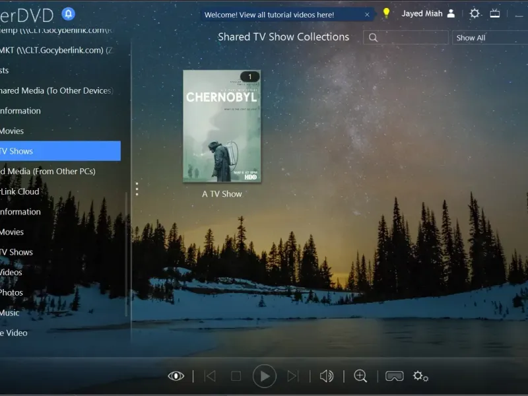
Task: Select Movies above highlighted TV Shows
Action: coord(12,131)
